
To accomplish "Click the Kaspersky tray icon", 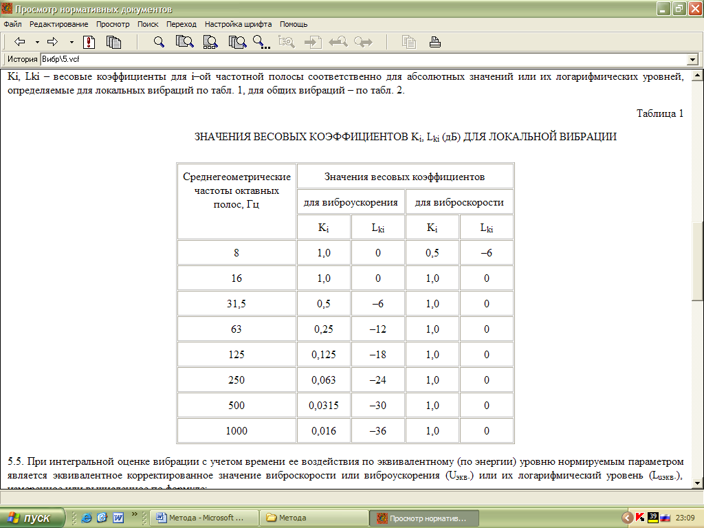I will 640,518.
